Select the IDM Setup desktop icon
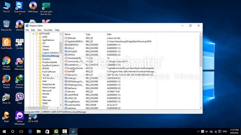 click(33, 7)
